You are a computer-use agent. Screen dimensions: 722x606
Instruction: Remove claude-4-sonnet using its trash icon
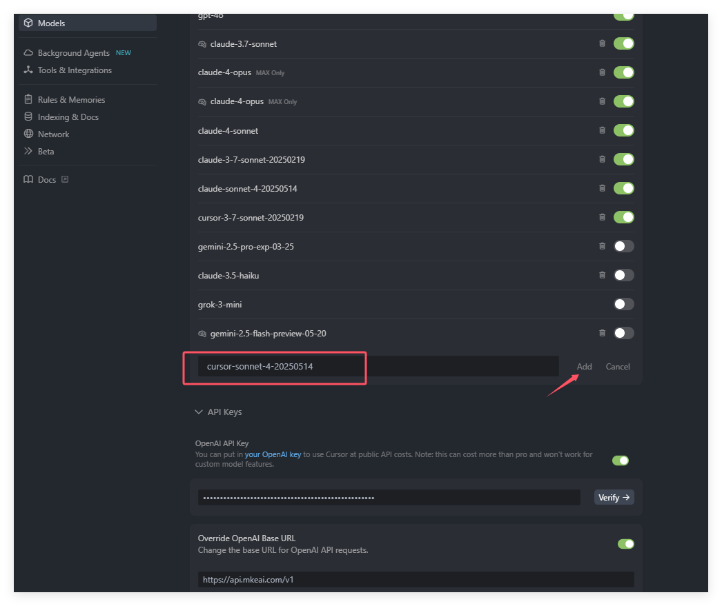pos(602,130)
